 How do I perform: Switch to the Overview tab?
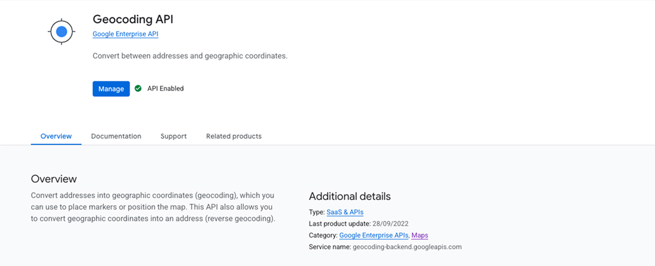click(56, 136)
